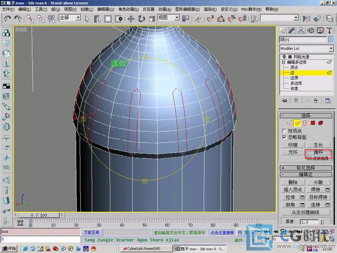Viewport: 337px width, 253px height.
Task: Open the 编辑(E) menu
Action: [x=24, y=9]
